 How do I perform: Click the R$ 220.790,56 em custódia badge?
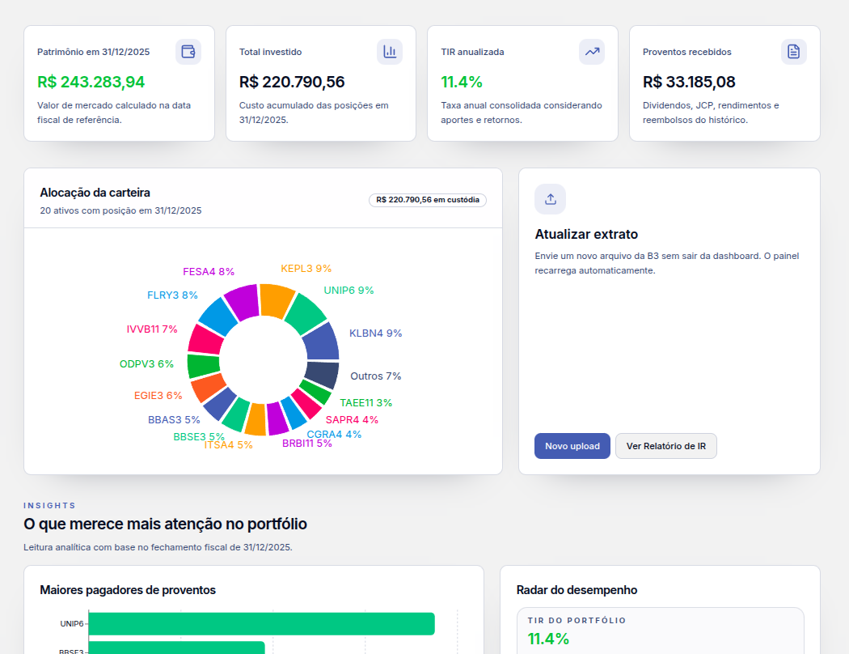click(428, 200)
